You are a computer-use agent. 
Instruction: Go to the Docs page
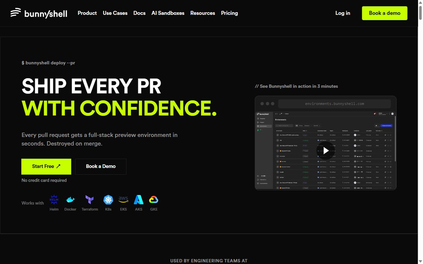tap(139, 13)
